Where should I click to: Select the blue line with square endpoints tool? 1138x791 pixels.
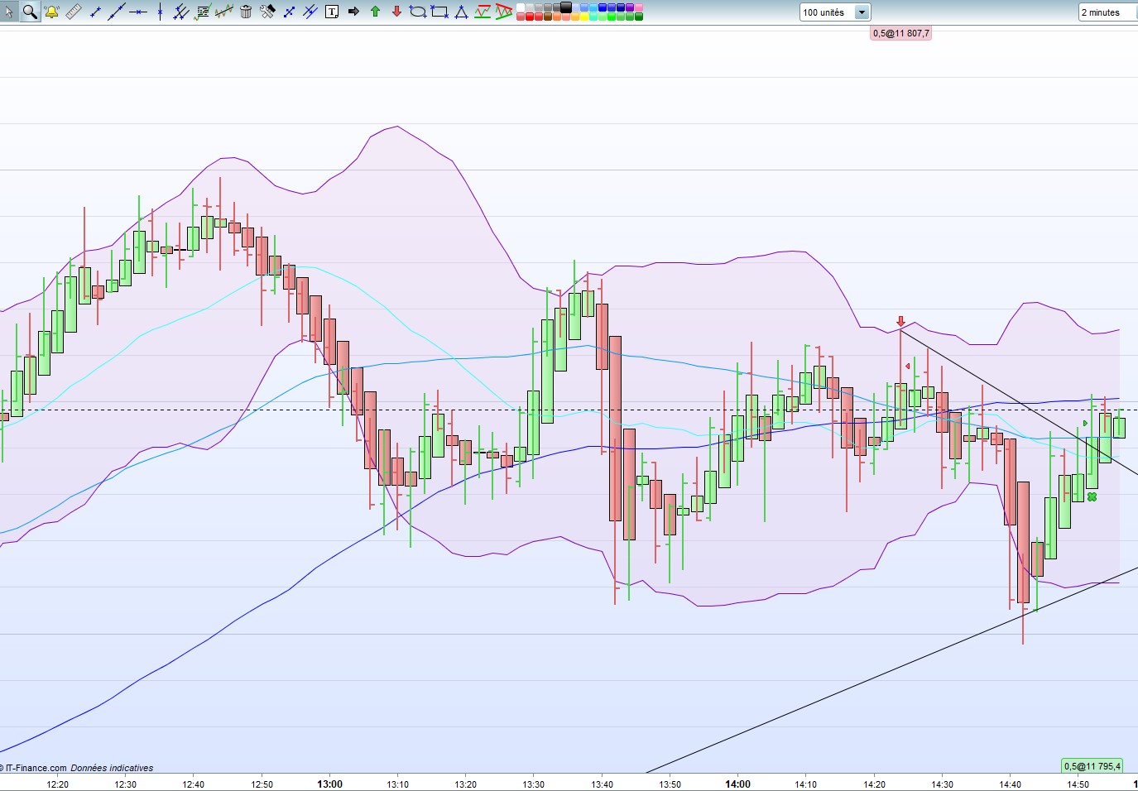pos(289,12)
